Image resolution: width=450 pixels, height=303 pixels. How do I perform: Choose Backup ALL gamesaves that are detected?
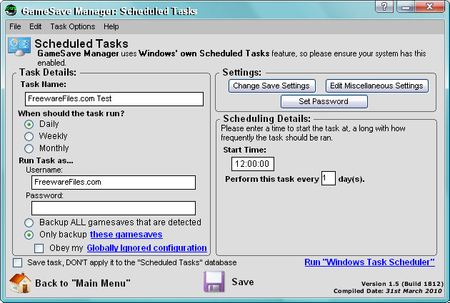(29, 222)
